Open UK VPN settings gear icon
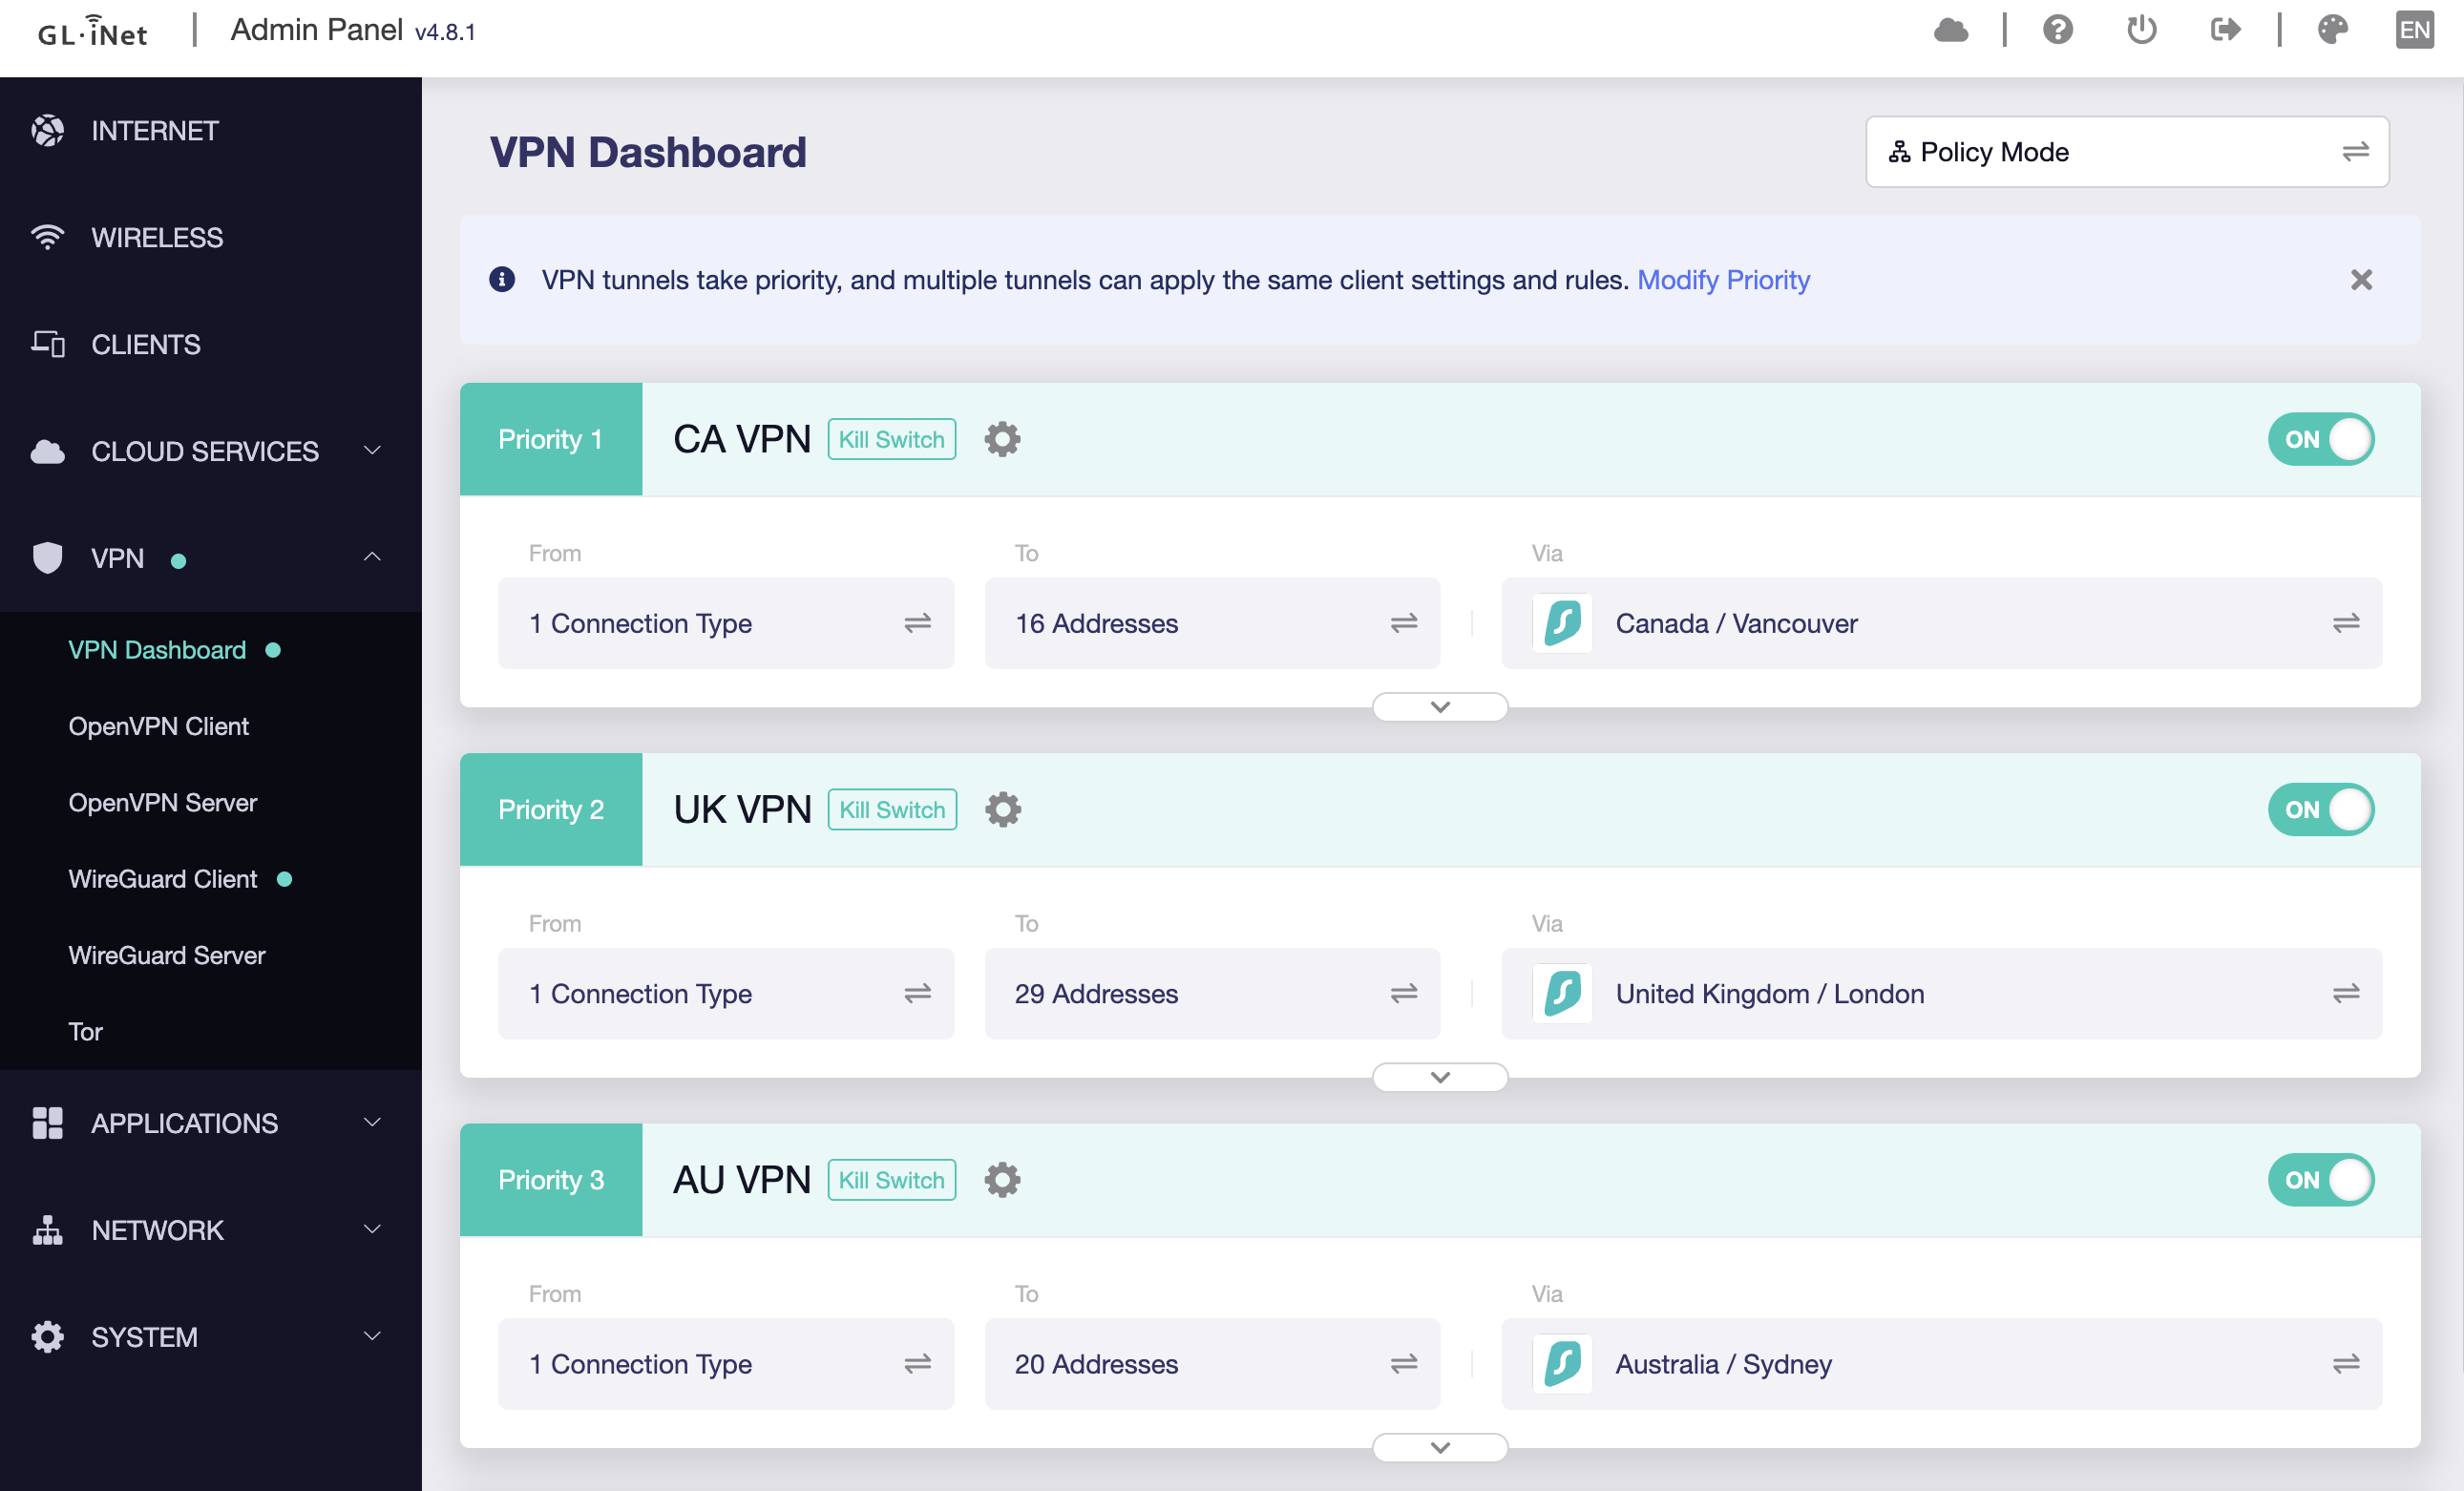 pos(1002,809)
